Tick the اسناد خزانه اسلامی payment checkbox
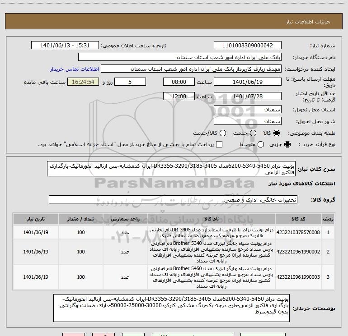The image size is (348, 336). (x=219, y=144)
